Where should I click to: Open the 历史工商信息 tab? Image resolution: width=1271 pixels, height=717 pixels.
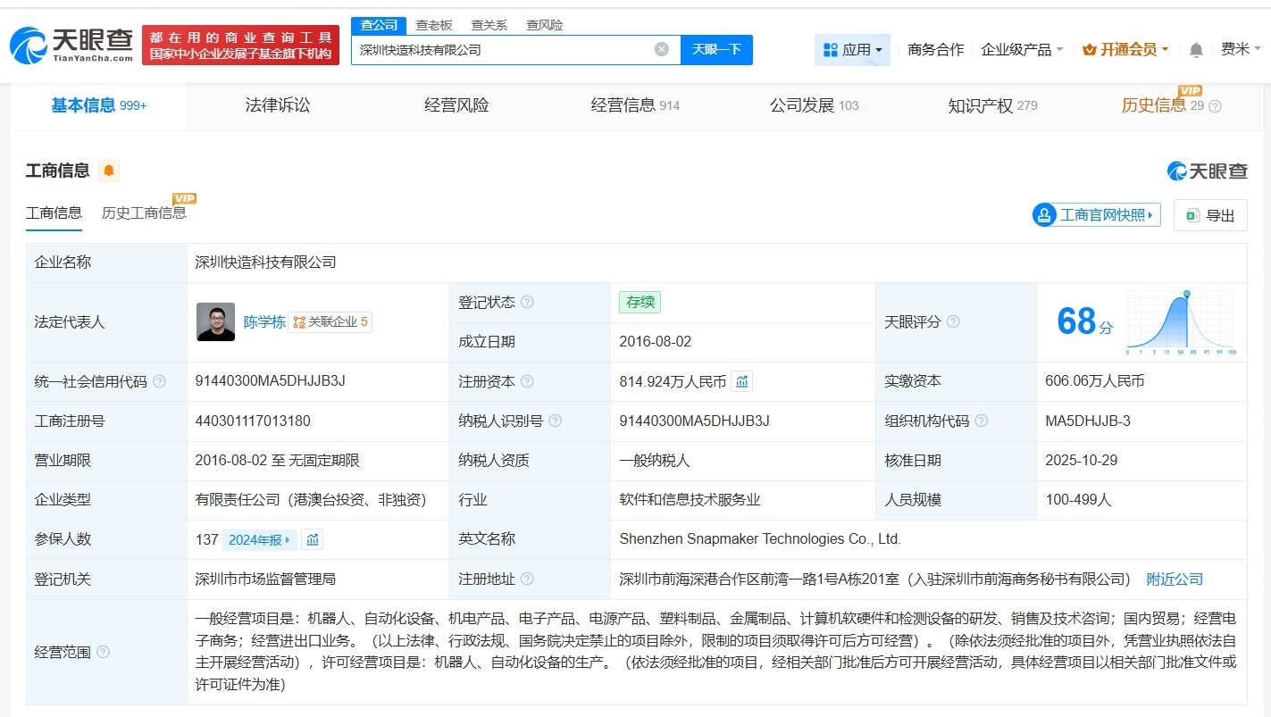(x=146, y=213)
